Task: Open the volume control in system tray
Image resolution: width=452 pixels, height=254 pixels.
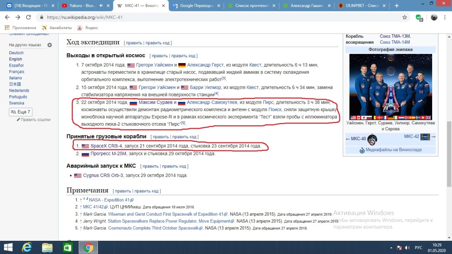Action: pyautogui.click(x=407, y=248)
